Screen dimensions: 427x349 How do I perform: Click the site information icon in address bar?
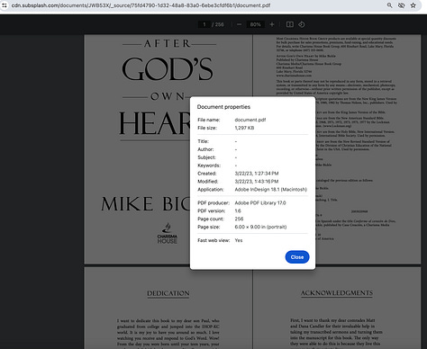(x=5, y=5)
